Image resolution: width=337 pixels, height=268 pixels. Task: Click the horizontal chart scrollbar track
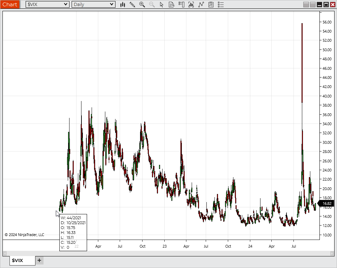click(168, 253)
